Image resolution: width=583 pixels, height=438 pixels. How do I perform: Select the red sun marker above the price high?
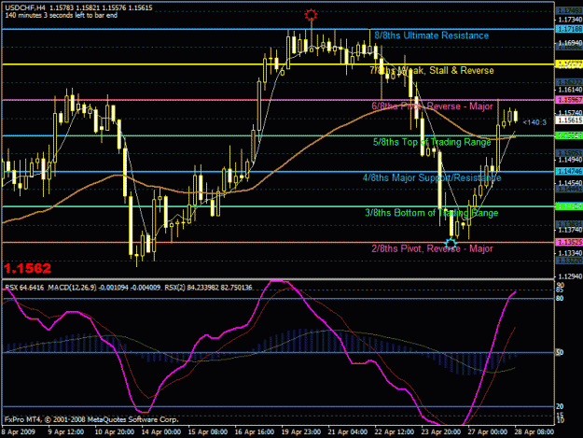point(311,15)
